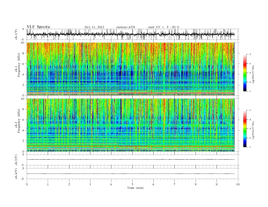The width and height of the screenshot is (268, 207).
Task: Click the 'Time (min)' axis title
Action: [135, 188]
